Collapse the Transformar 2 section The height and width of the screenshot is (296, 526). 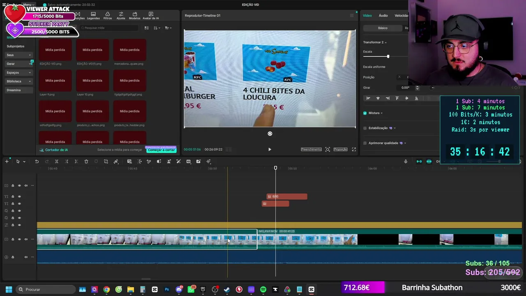tap(385, 42)
